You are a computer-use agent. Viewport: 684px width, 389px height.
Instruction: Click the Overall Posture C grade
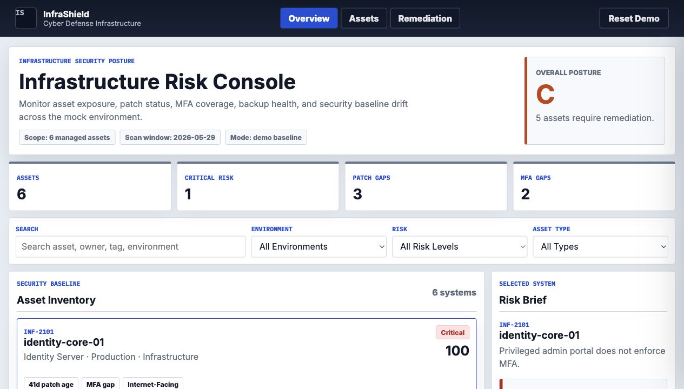pos(545,95)
